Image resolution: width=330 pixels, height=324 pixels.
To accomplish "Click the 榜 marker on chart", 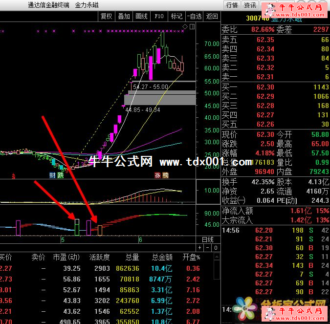I will click(x=165, y=175).
